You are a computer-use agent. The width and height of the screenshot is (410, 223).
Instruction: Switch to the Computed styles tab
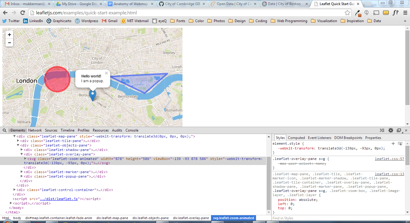click(296, 138)
